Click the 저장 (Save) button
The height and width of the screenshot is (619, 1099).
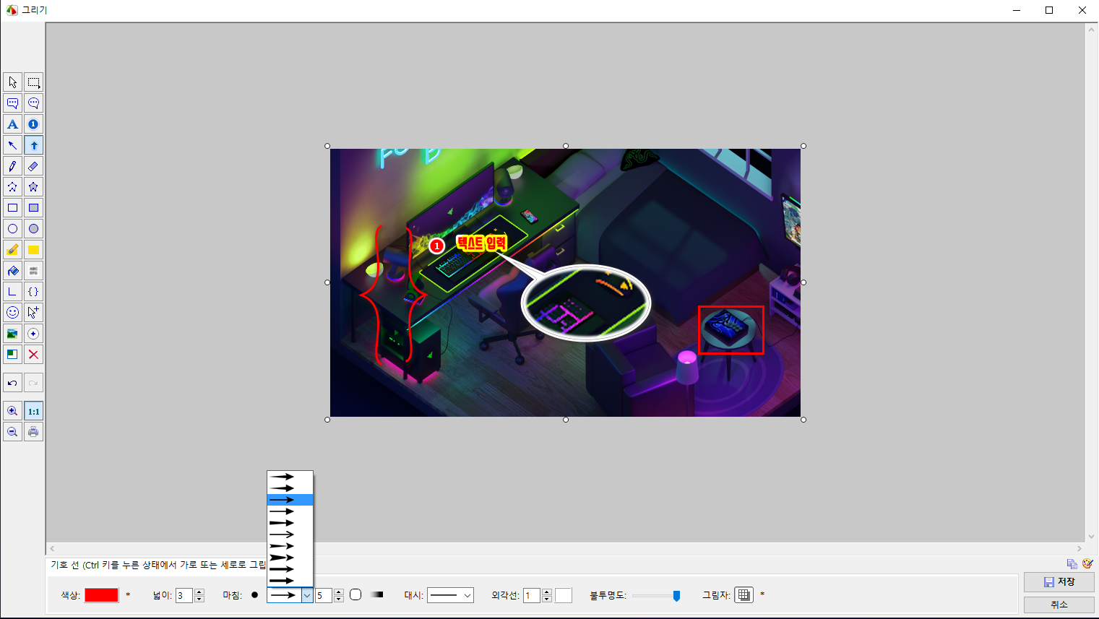[1059, 582]
